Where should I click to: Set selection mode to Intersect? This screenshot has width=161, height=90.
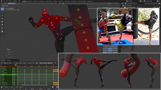click(x=15, y=3)
